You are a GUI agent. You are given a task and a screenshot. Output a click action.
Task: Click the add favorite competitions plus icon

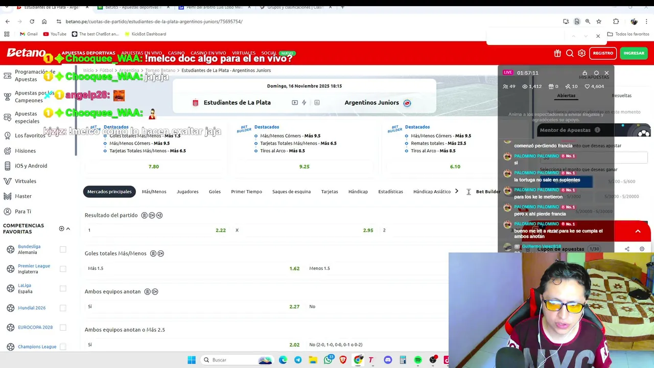point(61,228)
